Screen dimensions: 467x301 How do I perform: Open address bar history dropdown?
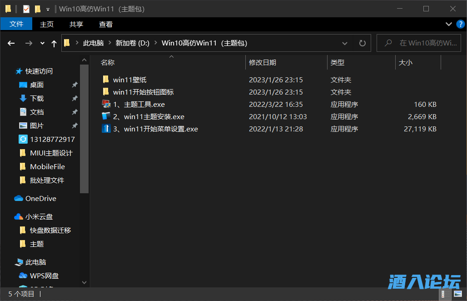point(344,43)
